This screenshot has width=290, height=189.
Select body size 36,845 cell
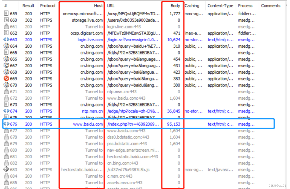[x=174, y=111]
